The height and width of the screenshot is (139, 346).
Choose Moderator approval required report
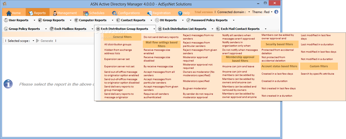pyautogui.click(x=195, y=59)
